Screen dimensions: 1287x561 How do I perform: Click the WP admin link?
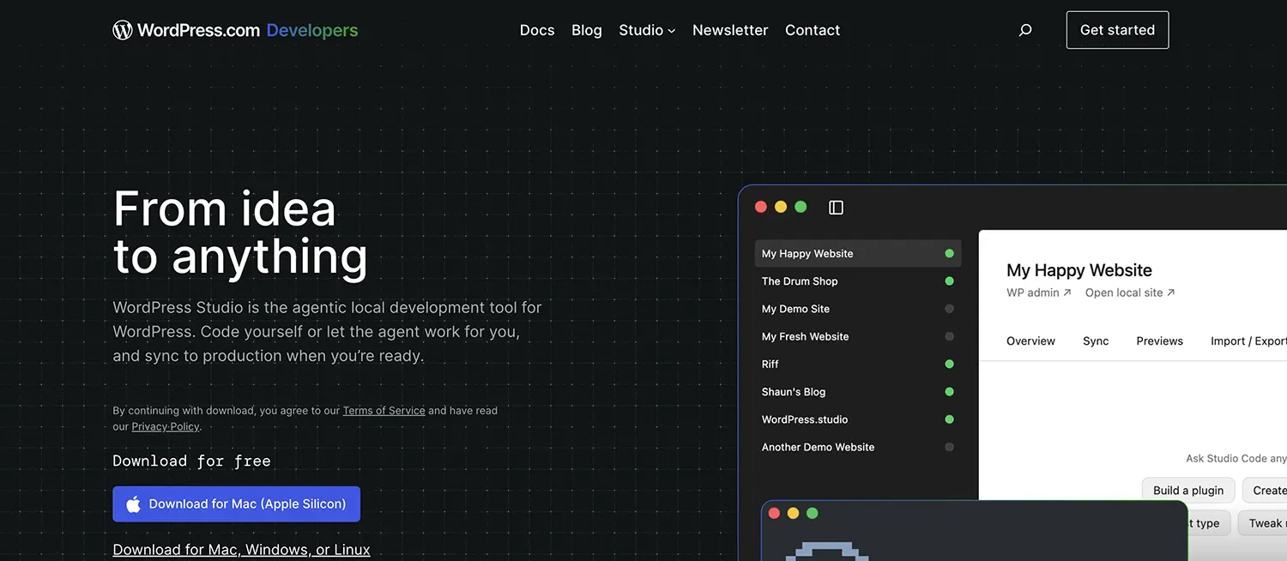click(x=1039, y=293)
